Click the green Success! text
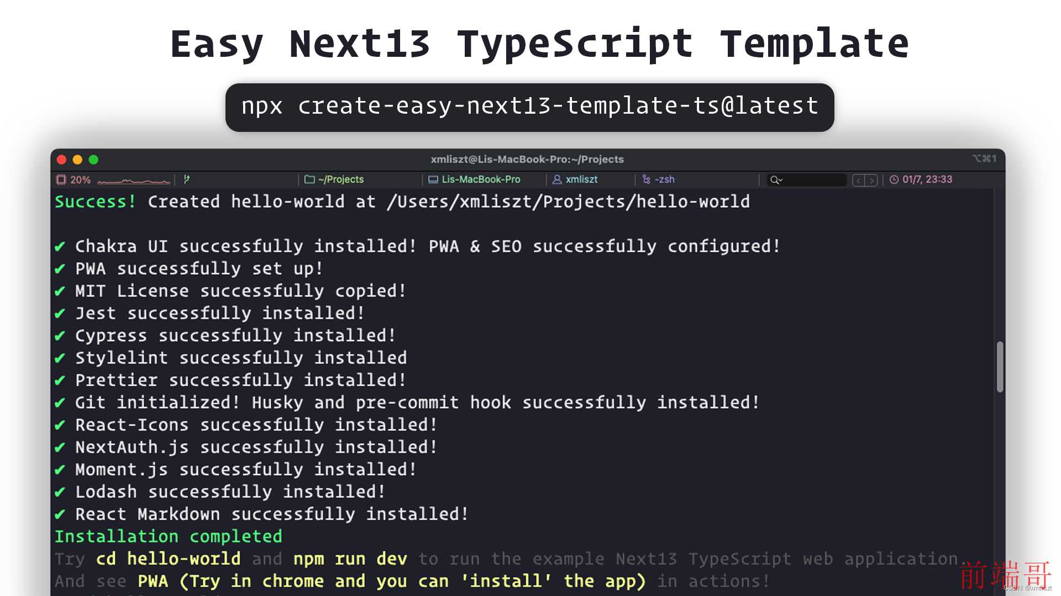The width and height of the screenshot is (1061, 596). coord(96,201)
